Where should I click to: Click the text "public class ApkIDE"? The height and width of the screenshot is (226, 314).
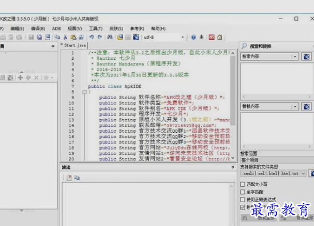coord(114,86)
